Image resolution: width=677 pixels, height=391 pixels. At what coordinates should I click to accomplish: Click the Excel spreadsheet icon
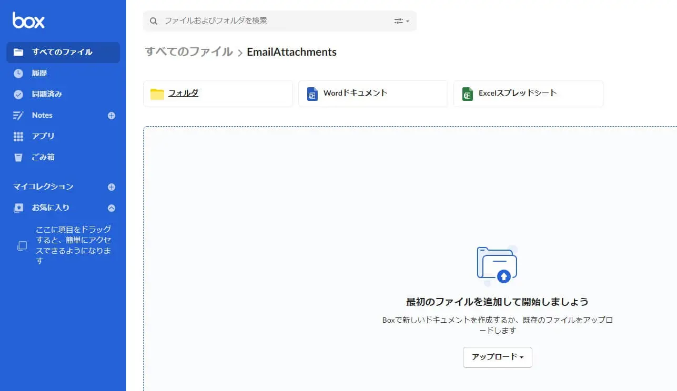point(468,94)
